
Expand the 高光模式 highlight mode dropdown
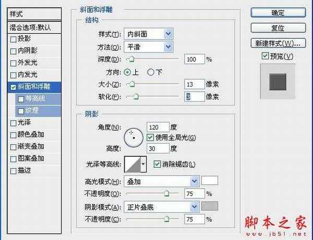[x=195, y=181]
